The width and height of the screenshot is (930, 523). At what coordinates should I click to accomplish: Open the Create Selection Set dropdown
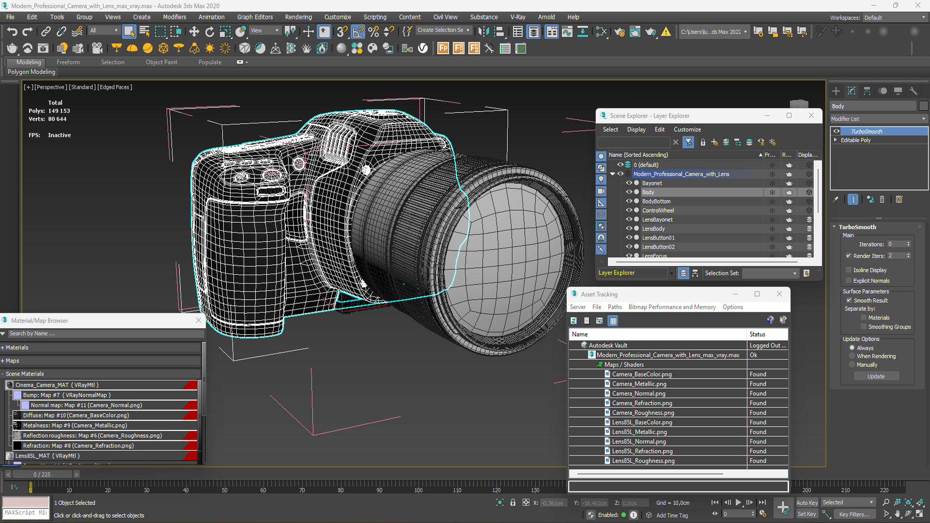tap(443, 30)
